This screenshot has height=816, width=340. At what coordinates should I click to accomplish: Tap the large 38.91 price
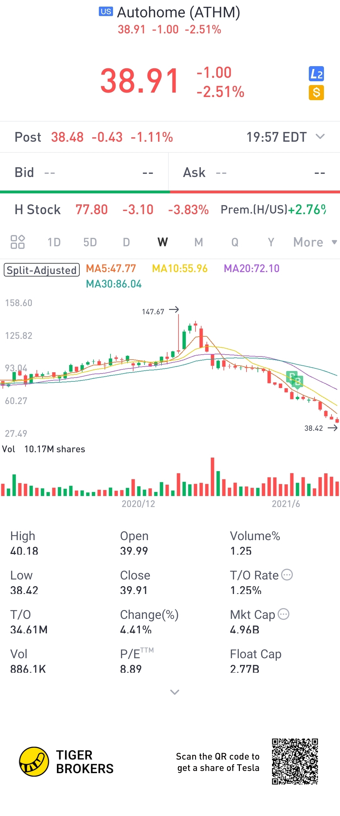click(x=139, y=81)
